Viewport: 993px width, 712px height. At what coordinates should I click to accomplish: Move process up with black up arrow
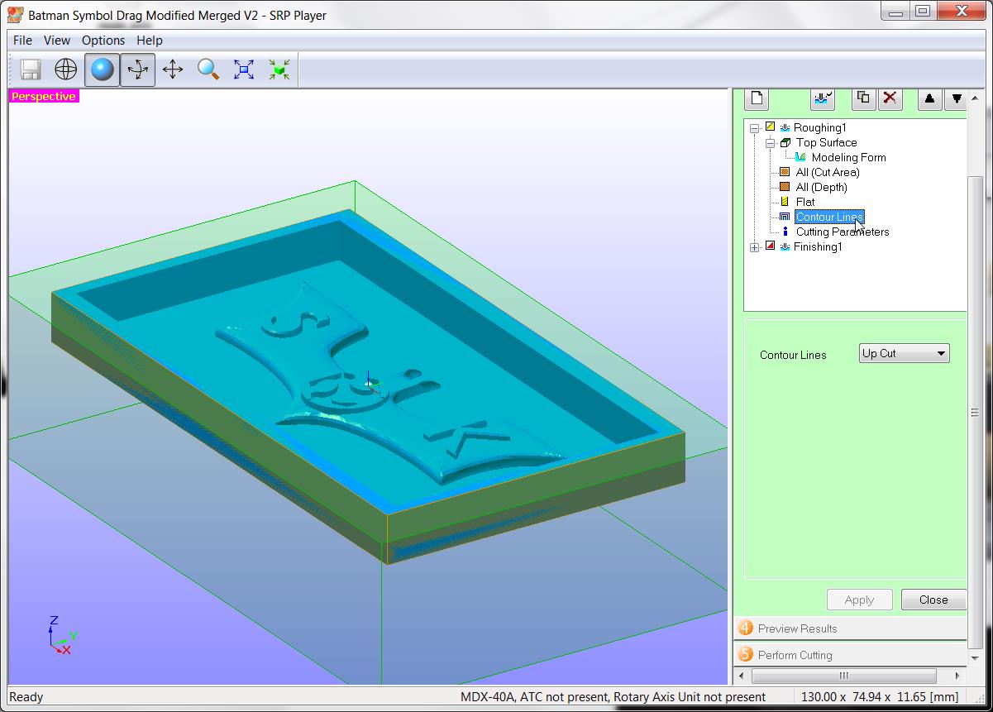929,98
